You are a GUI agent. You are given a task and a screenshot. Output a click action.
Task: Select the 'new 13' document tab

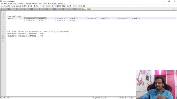pyautogui.click(x=86, y=9)
